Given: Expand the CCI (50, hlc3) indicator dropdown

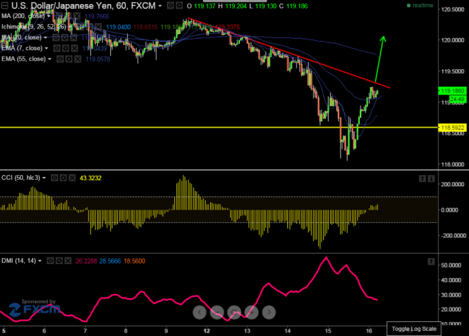Looking at the screenshot, I should [x=44, y=178].
